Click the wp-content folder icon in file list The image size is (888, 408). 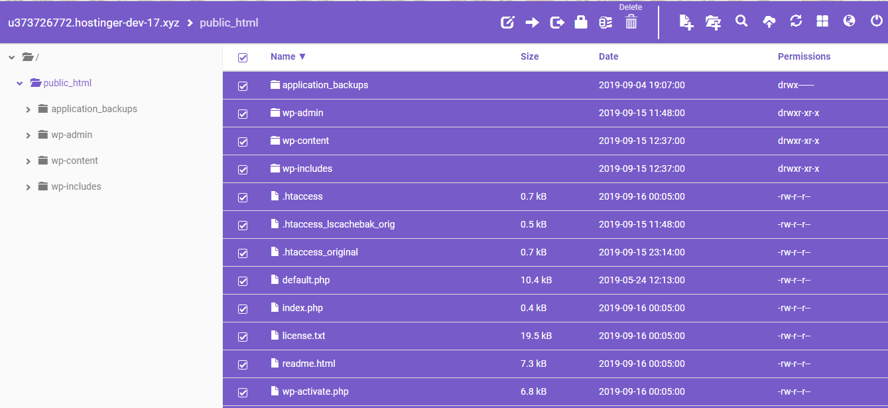click(x=275, y=141)
